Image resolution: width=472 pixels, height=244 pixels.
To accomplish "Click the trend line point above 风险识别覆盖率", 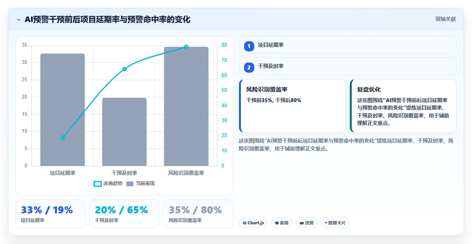I will click(x=186, y=47).
